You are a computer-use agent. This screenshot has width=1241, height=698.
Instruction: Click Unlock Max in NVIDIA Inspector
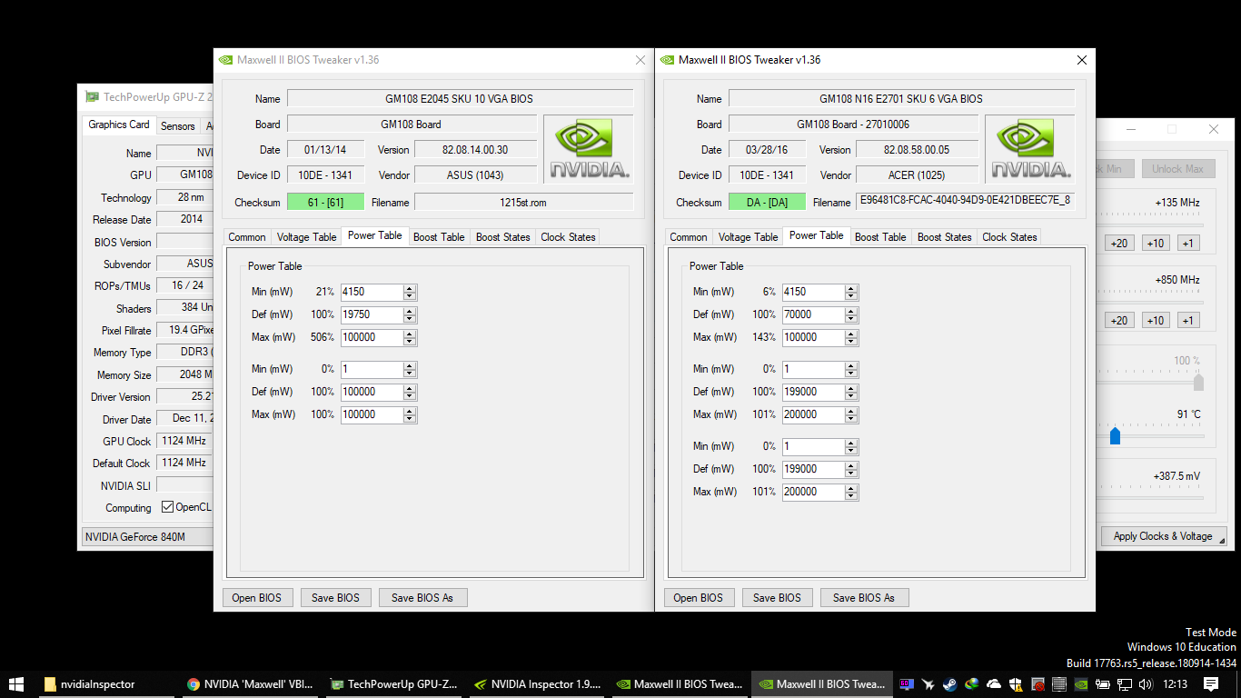[x=1177, y=169]
